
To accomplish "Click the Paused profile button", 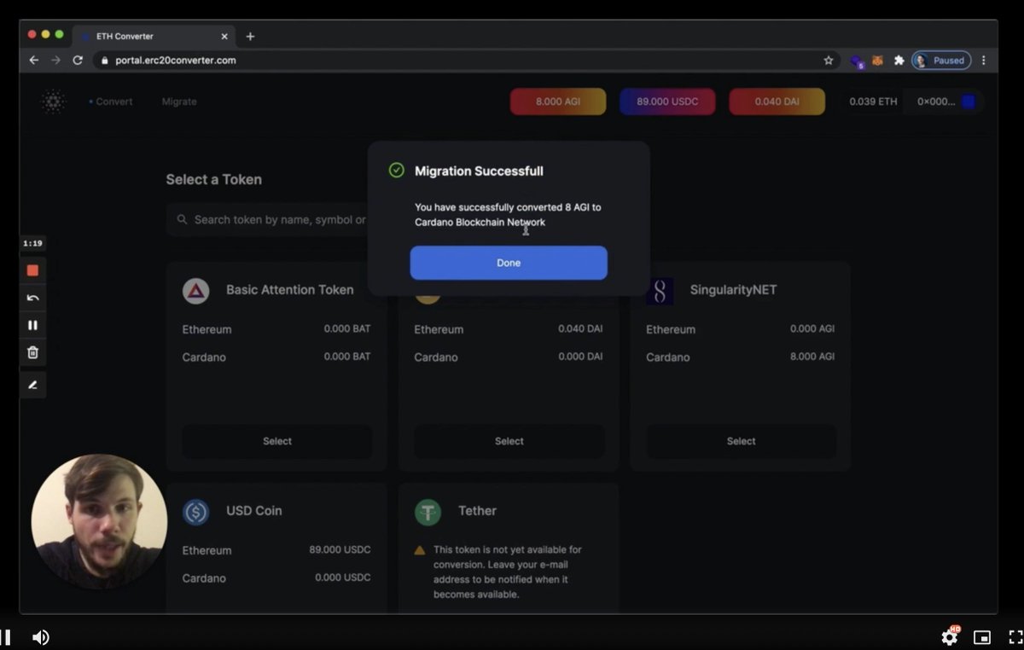I will coord(941,61).
